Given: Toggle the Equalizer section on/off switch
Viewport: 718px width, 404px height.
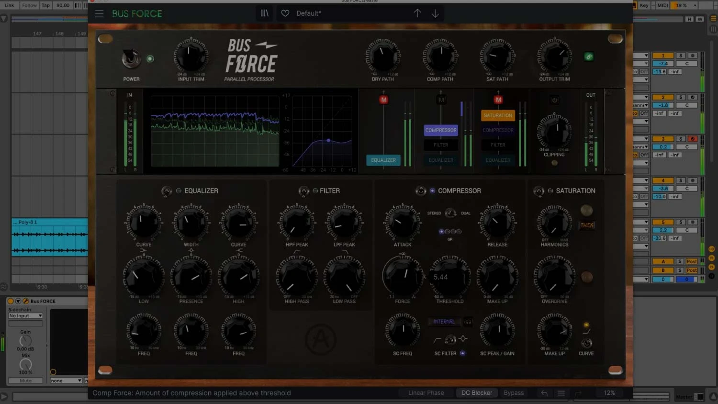Looking at the screenshot, I should point(167,191).
